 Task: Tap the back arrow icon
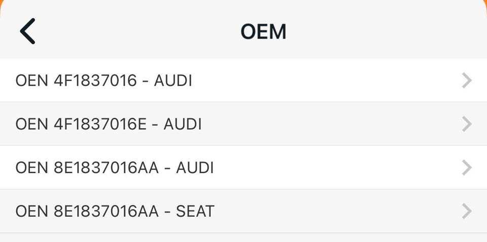coord(27,31)
